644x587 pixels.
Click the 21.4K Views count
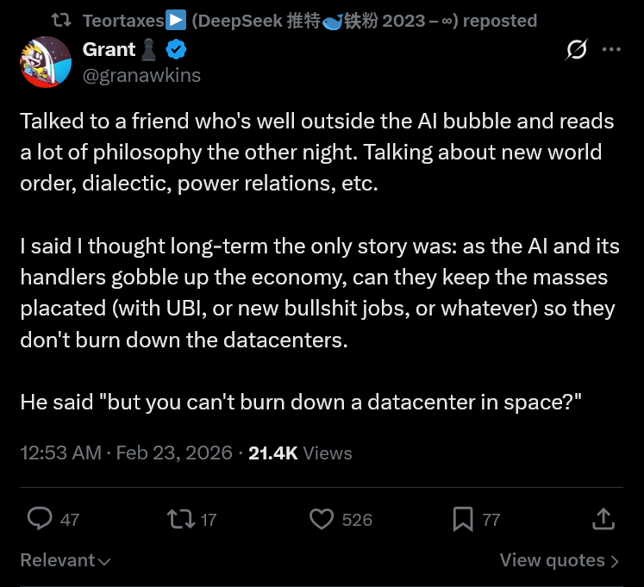click(300, 453)
